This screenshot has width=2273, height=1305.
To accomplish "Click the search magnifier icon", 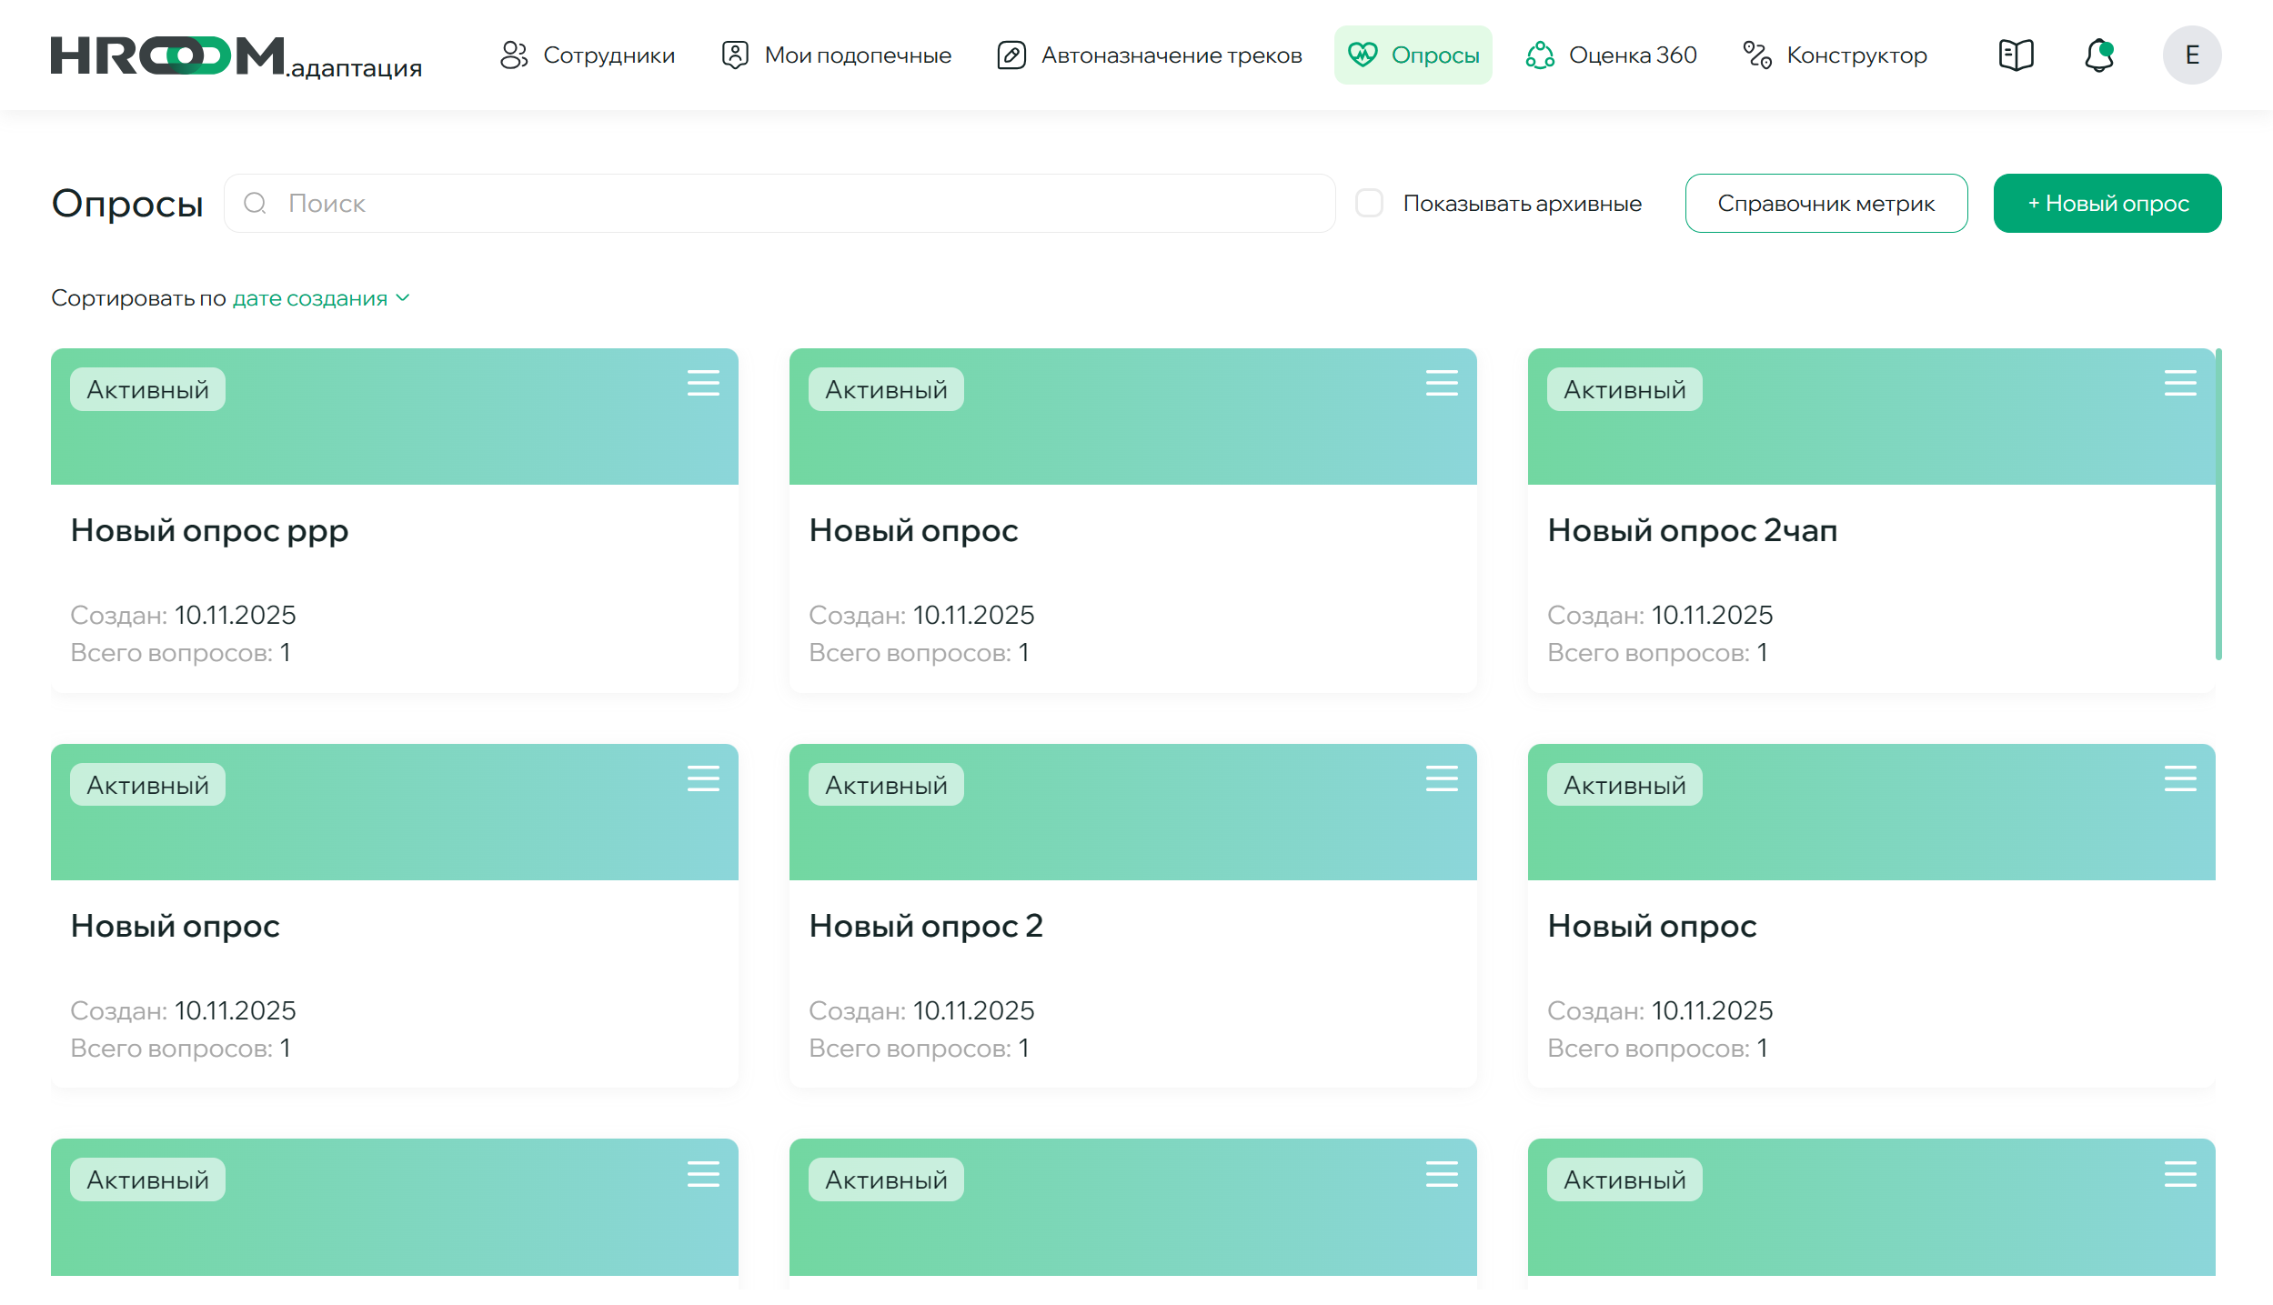I will [x=256, y=203].
